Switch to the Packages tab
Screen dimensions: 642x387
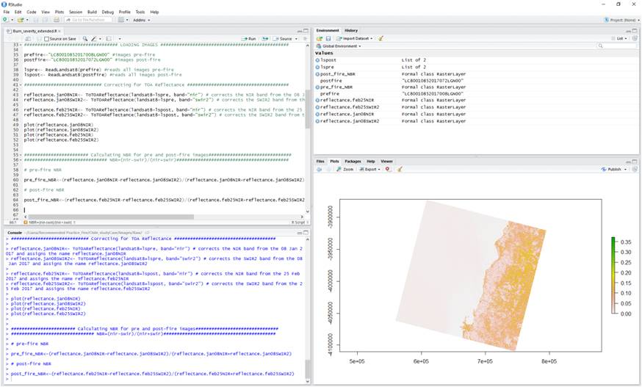(353, 161)
